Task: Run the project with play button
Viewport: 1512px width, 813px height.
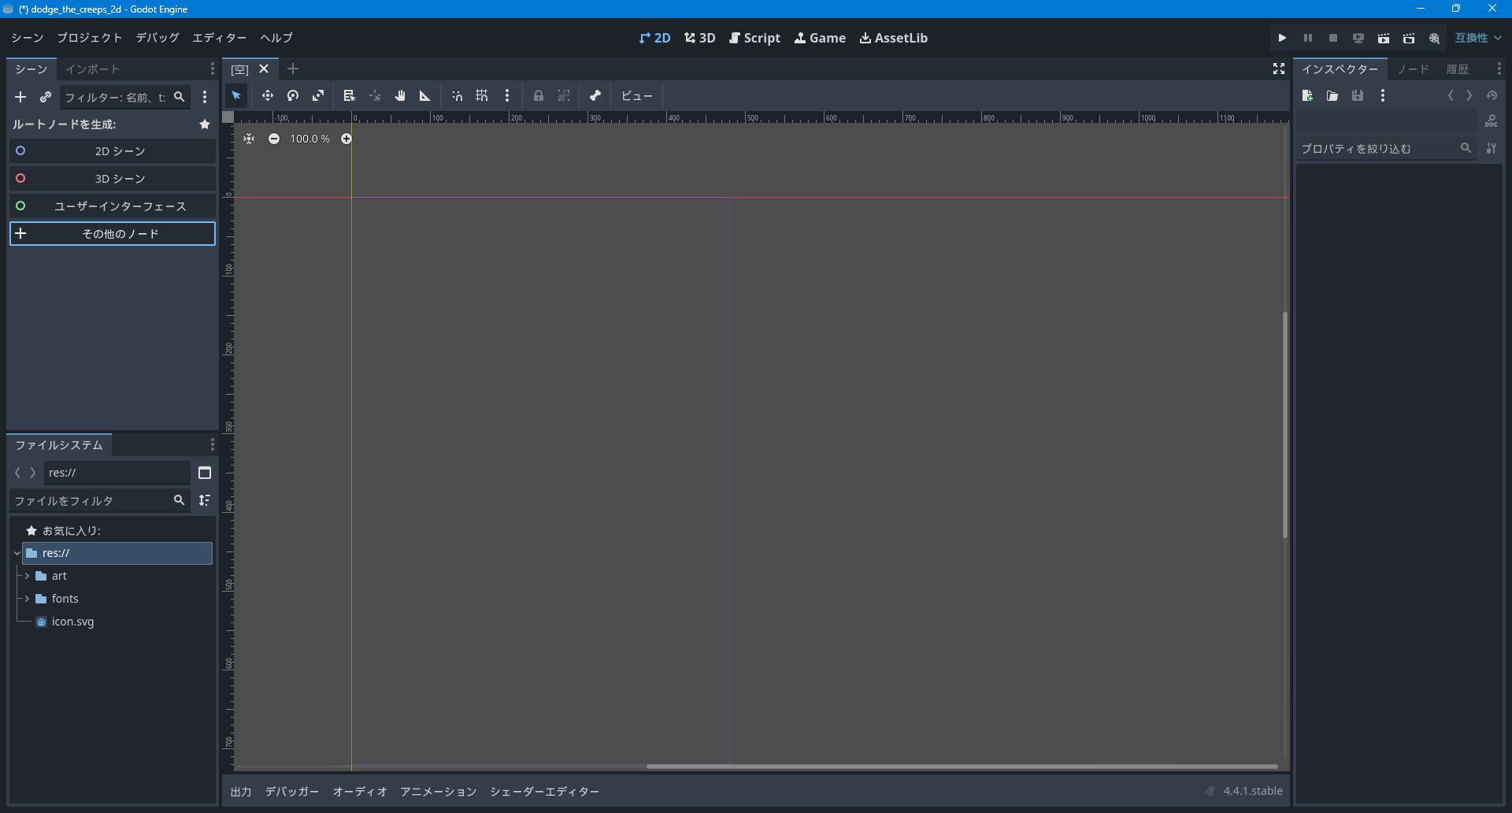Action: pos(1282,38)
